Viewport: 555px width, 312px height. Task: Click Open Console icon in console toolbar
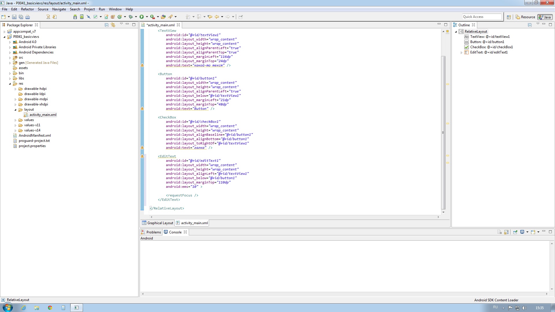tap(533, 232)
